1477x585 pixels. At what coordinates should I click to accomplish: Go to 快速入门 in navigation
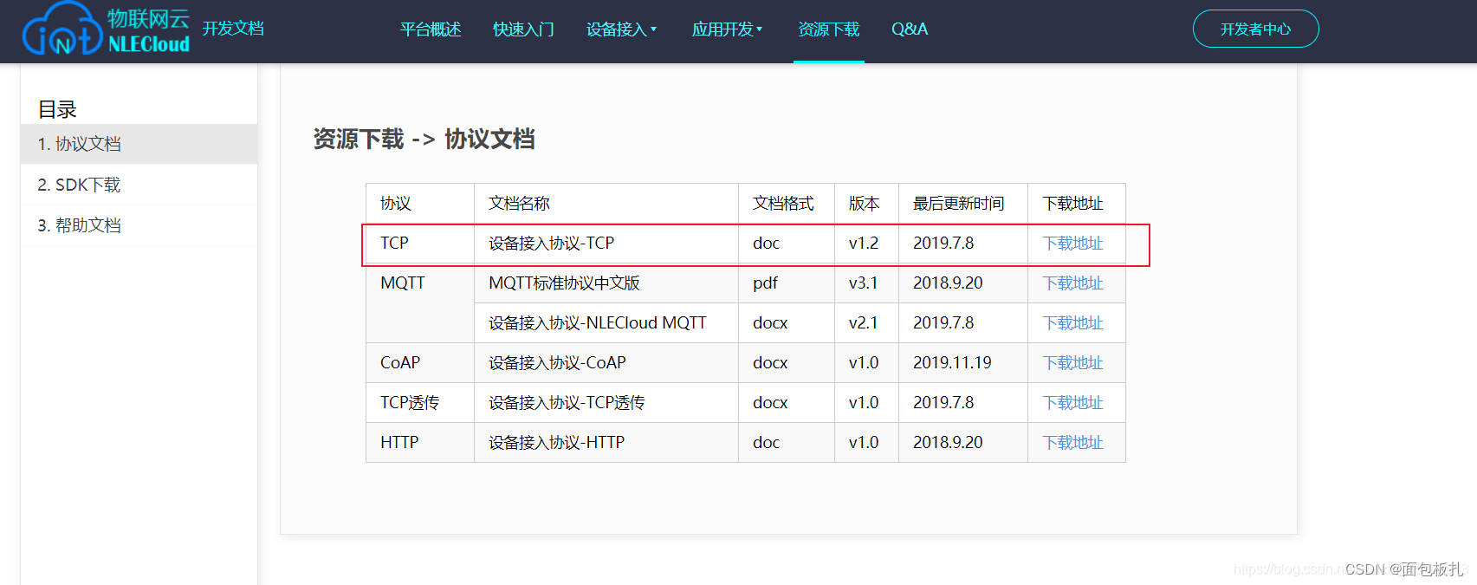click(523, 29)
